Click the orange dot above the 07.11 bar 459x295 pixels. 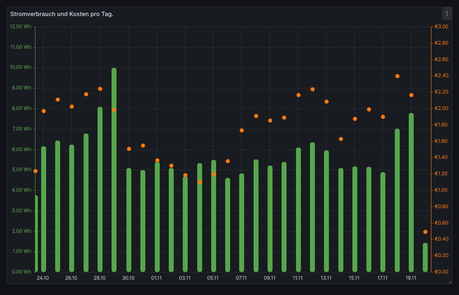pyautogui.click(x=242, y=130)
